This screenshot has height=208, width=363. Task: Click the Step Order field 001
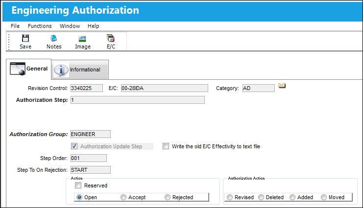89,158
